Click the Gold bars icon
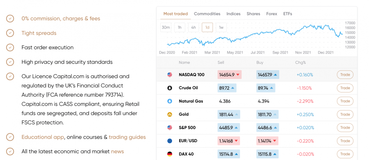 pos(170,115)
